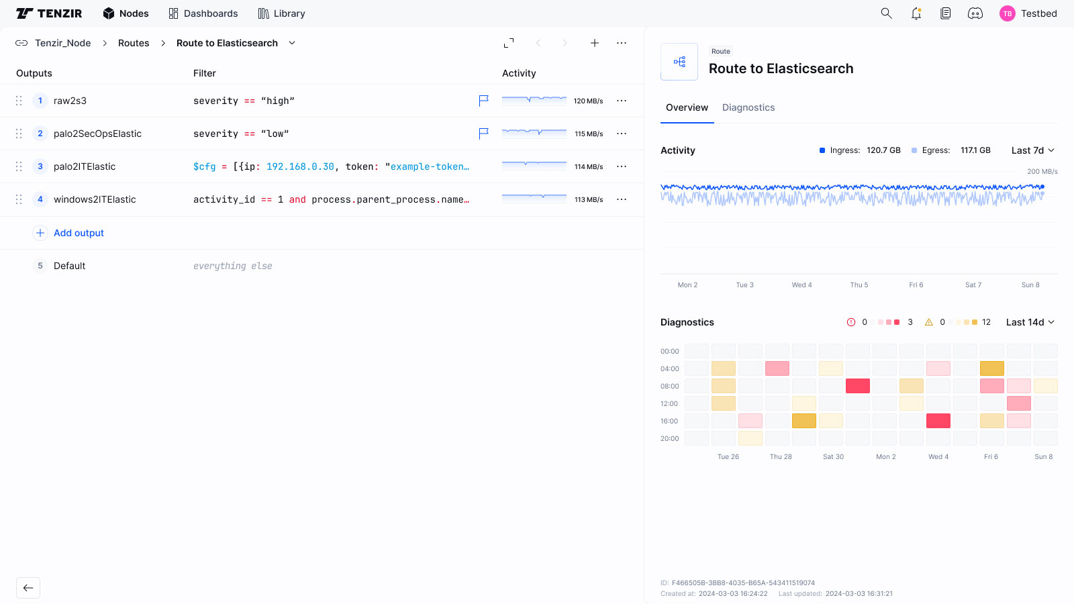Image resolution: width=1074 pixels, height=604 pixels.
Task: Expand the Route to Elasticsearch breadcrumb dropdown
Action: pyautogui.click(x=292, y=43)
